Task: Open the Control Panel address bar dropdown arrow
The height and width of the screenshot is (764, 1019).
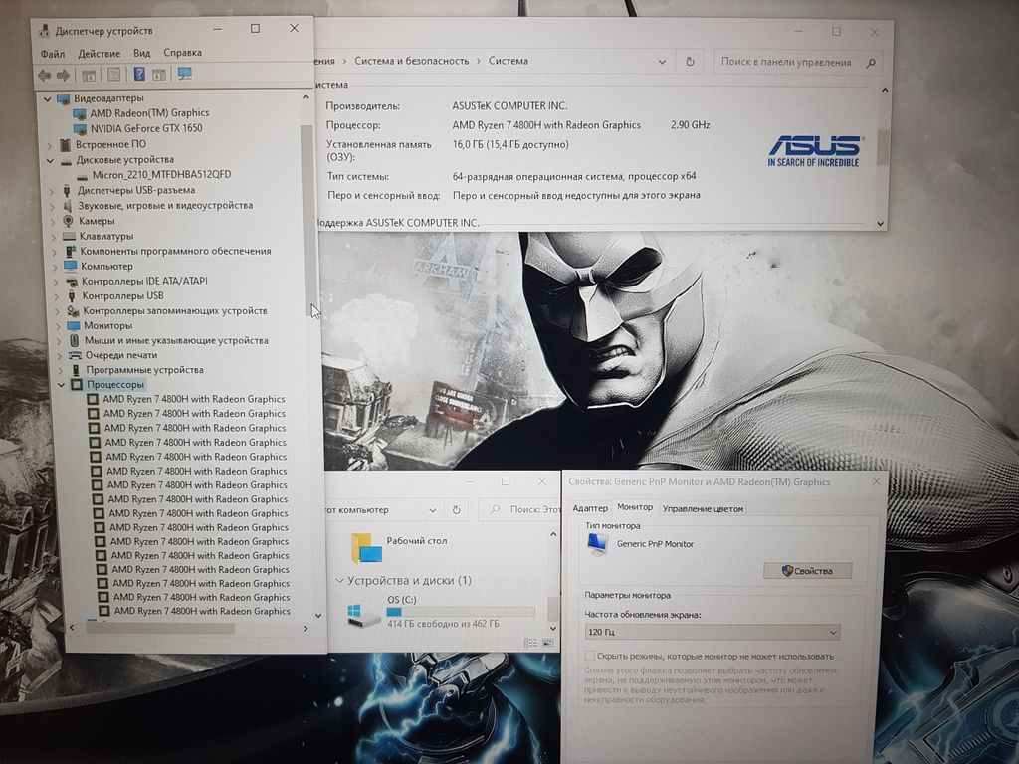Action: coord(662,62)
